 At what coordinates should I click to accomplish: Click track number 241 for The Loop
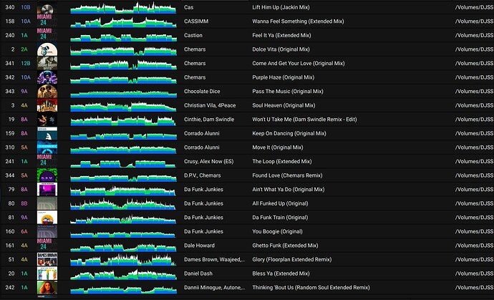[9, 161]
